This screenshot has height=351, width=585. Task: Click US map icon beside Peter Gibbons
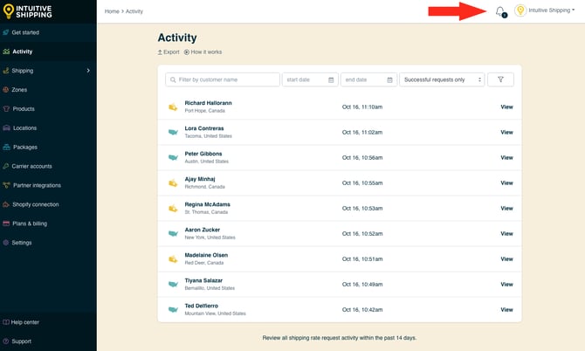pyautogui.click(x=173, y=157)
